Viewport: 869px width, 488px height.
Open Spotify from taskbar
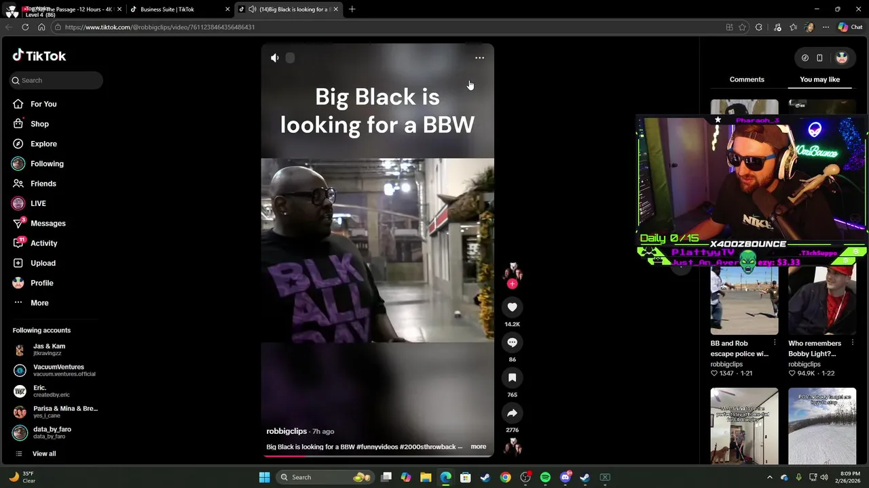click(x=545, y=477)
